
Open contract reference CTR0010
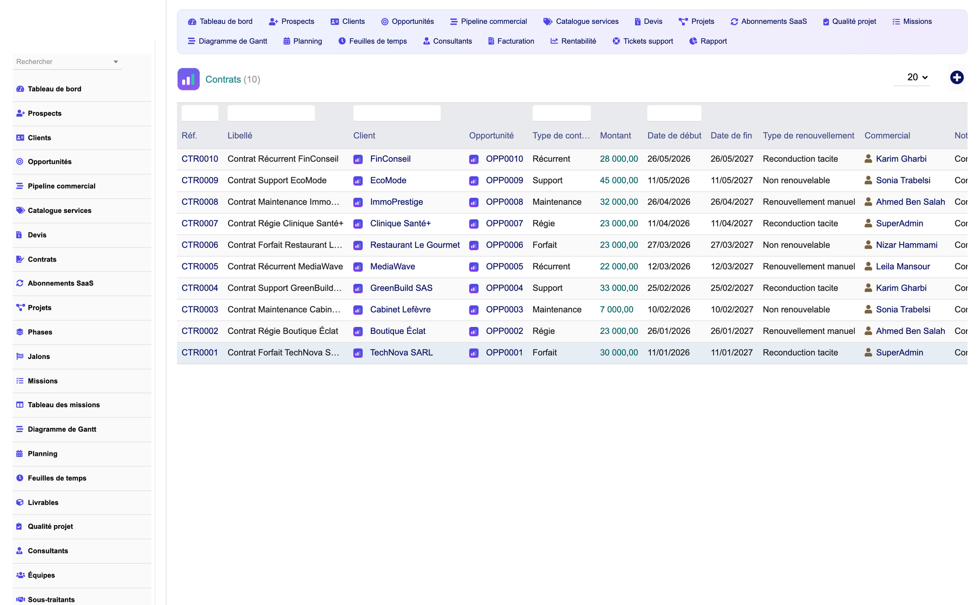coord(200,159)
